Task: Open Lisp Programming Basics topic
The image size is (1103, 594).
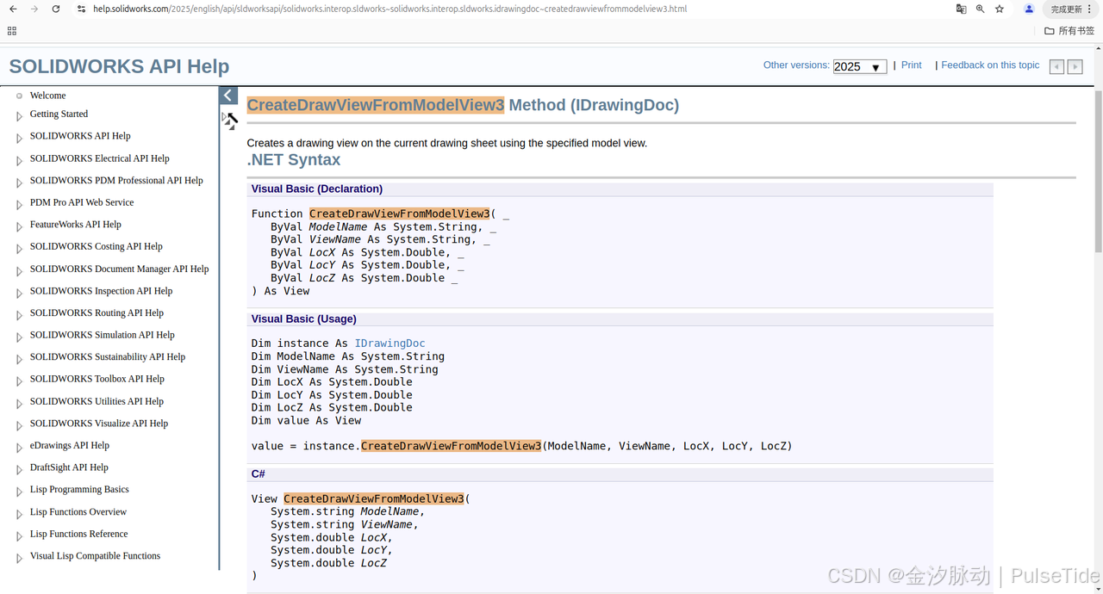Action: coord(79,490)
